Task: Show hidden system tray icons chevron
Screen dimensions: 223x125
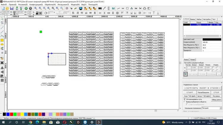Action: pos(186,122)
